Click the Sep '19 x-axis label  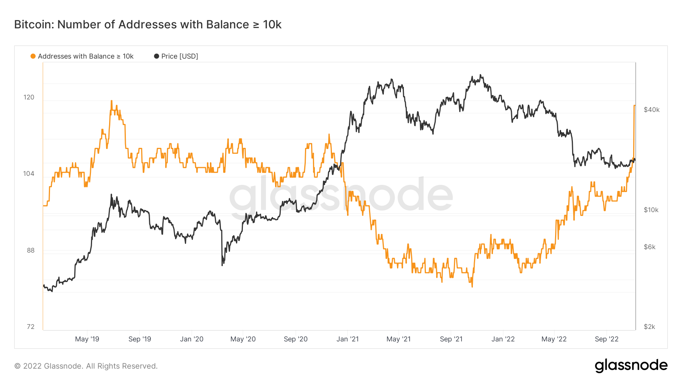140,339
